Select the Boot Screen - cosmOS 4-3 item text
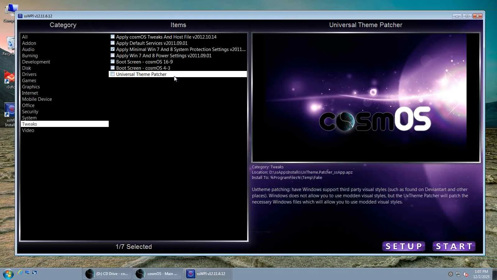This screenshot has width=497, height=280. point(143,68)
